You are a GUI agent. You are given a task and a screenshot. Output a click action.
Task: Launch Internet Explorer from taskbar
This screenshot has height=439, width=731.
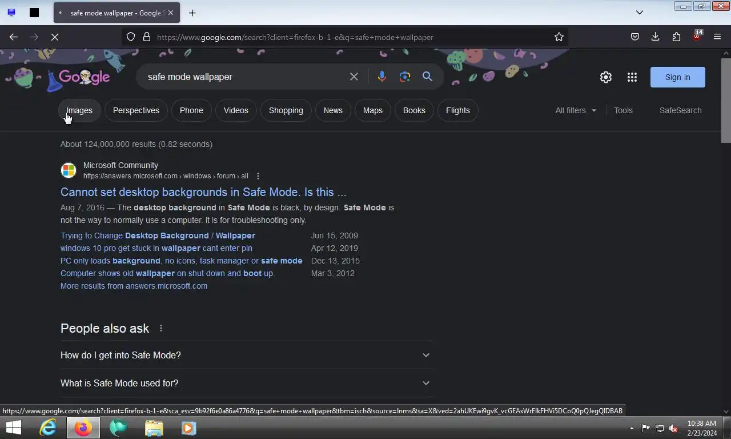[x=48, y=428]
